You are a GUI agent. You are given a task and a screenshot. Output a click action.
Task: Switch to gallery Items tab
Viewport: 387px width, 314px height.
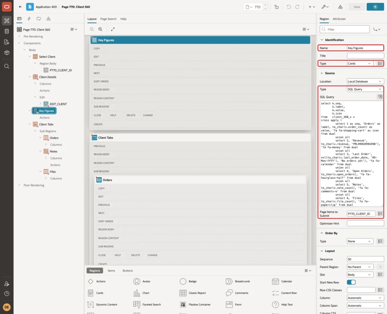coord(111,271)
